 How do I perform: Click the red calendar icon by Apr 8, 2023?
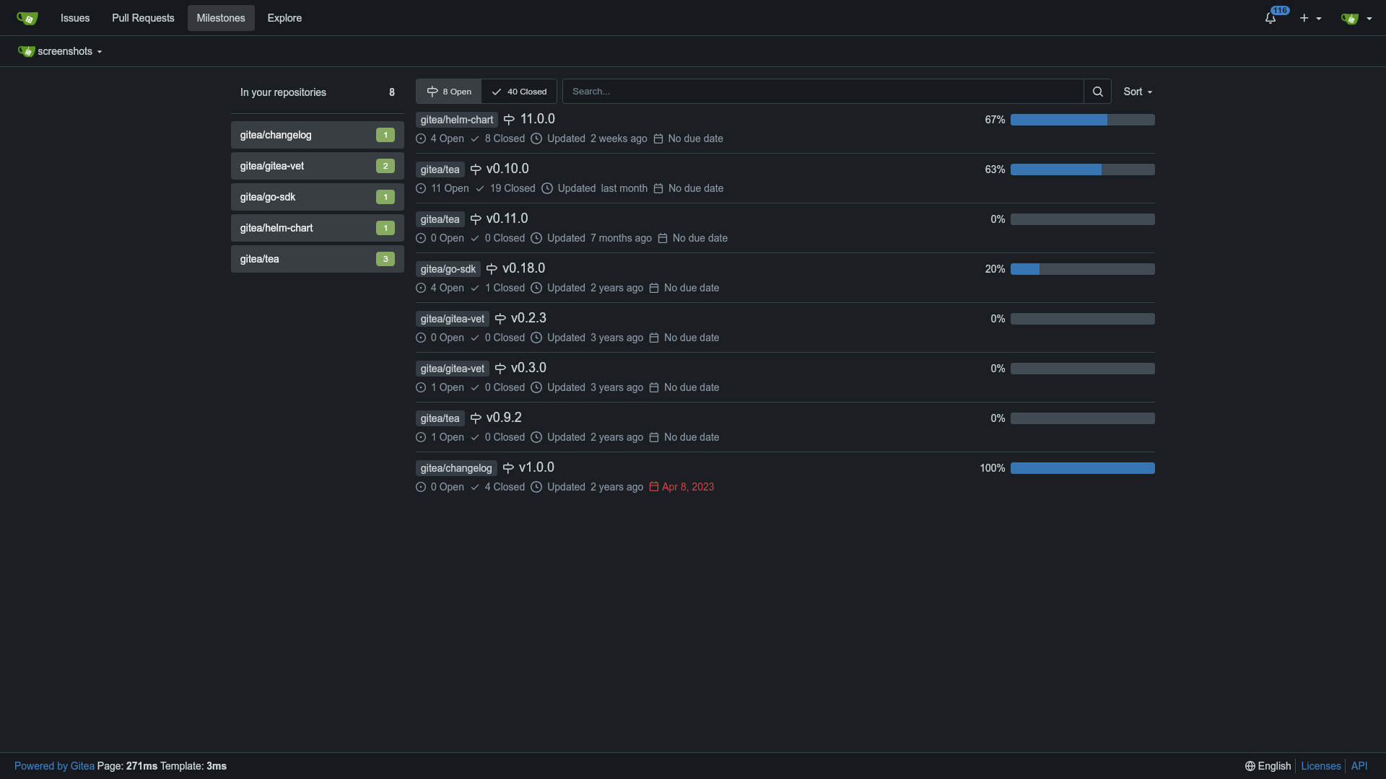point(654,487)
